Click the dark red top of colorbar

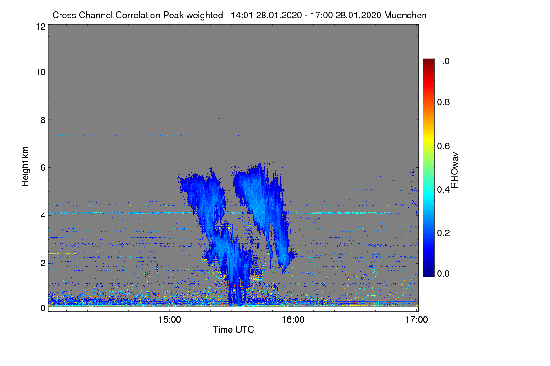click(428, 62)
